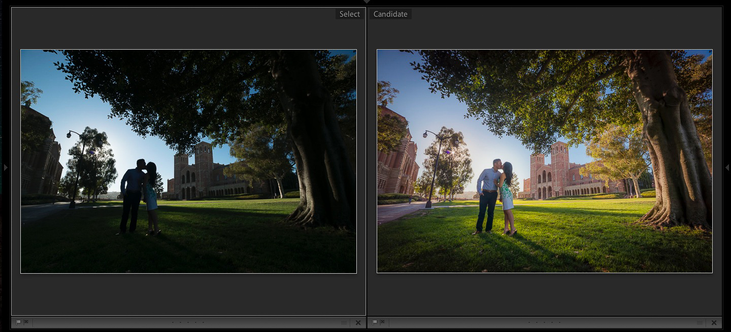Select the brightened couple photo on the right
This screenshot has width=731, height=332.
coord(544,161)
